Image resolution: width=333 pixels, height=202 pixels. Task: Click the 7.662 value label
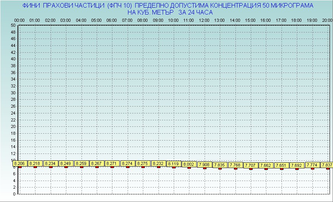click(x=266, y=165)
